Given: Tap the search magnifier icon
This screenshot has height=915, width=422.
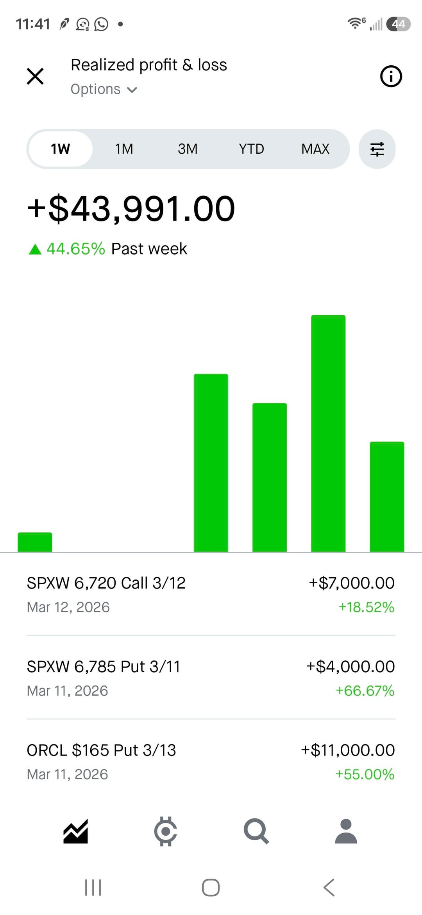Looking at the screenshot, I should 256,831.
